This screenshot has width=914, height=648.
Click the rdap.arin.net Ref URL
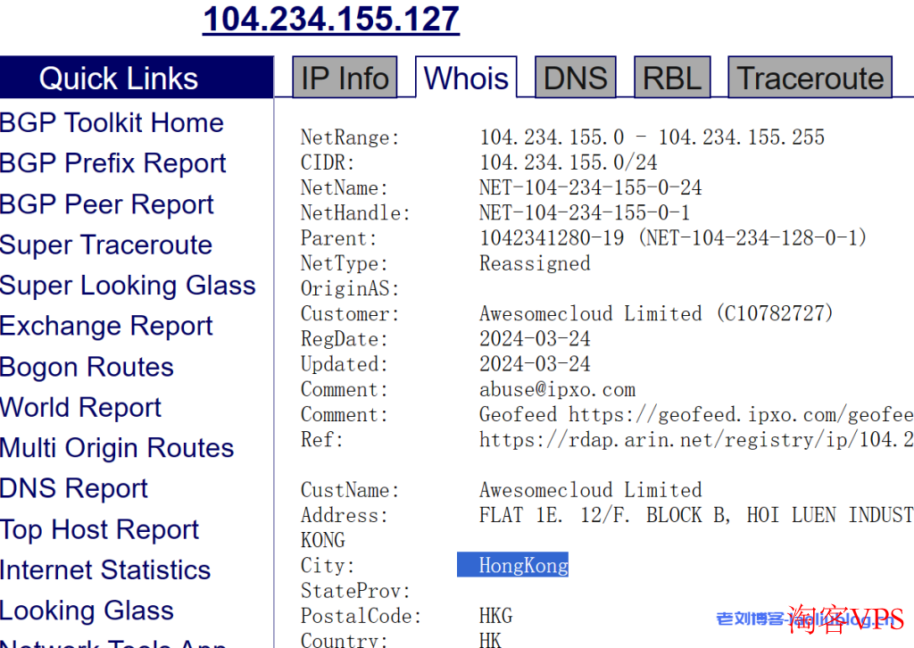tap(696, 439)
